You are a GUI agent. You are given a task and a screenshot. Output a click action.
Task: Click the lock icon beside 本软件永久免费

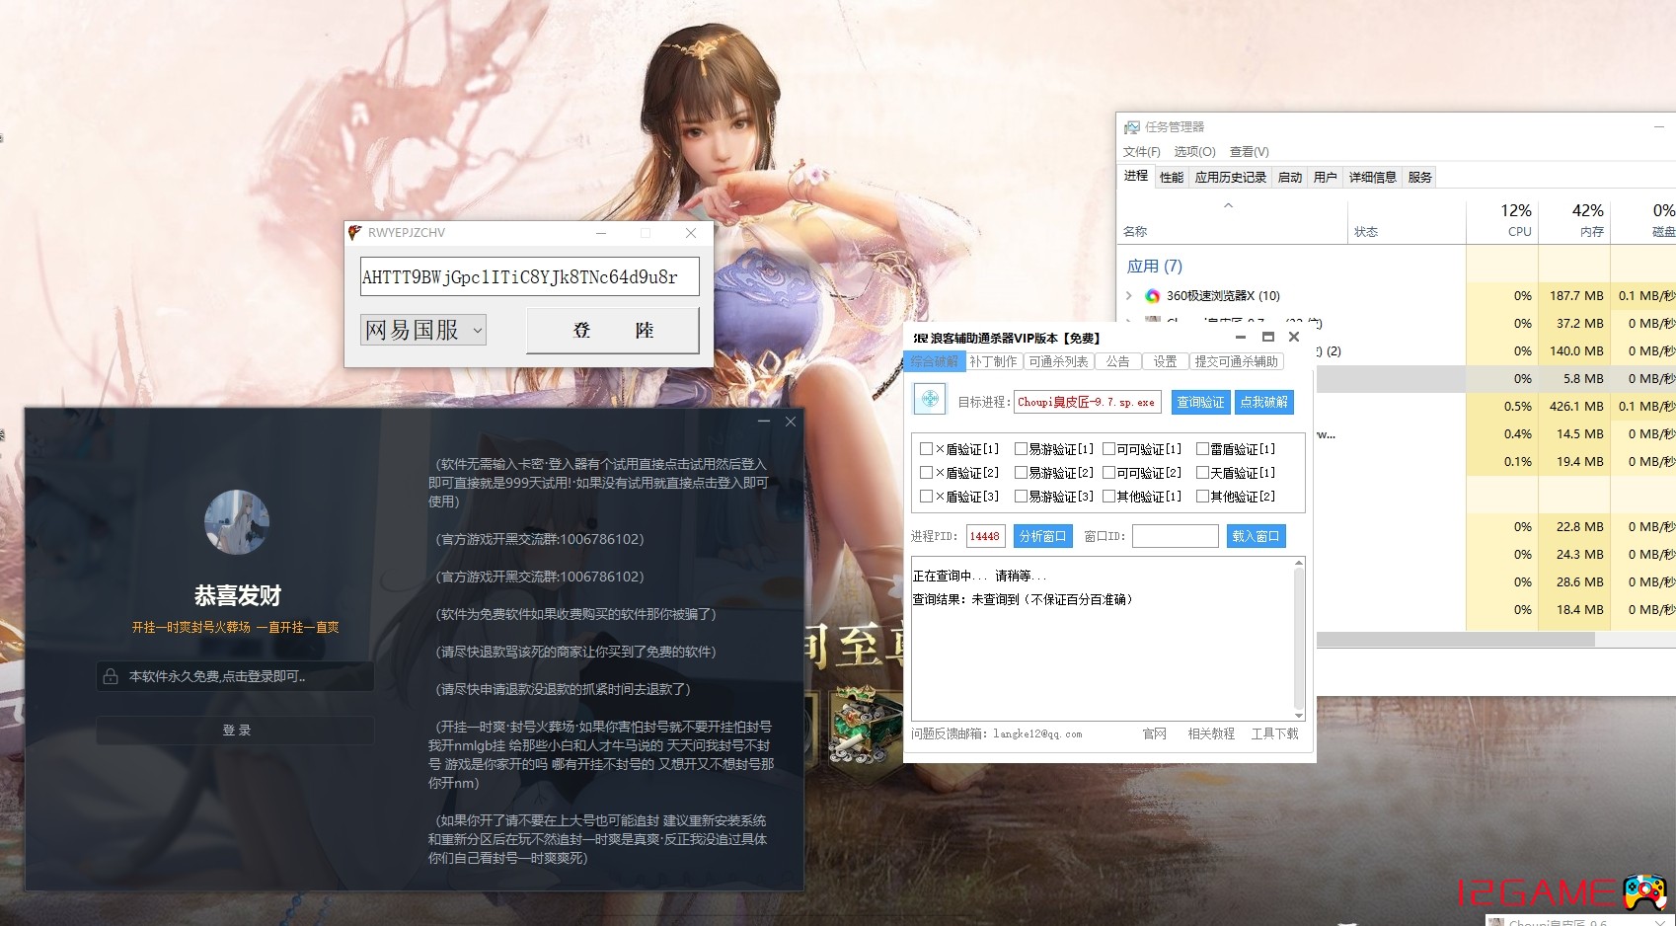111,676
